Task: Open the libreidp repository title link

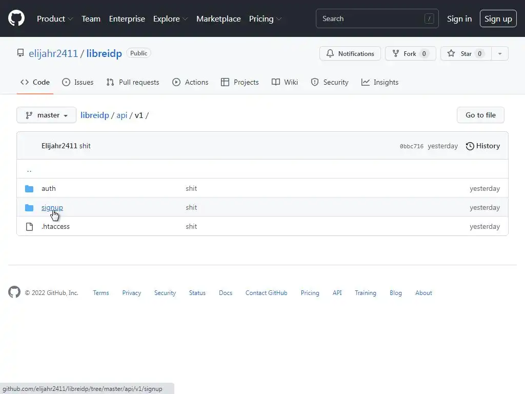Action: click(104, 53)
